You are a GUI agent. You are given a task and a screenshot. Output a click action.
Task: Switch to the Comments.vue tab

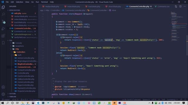(x=162, y=6)
